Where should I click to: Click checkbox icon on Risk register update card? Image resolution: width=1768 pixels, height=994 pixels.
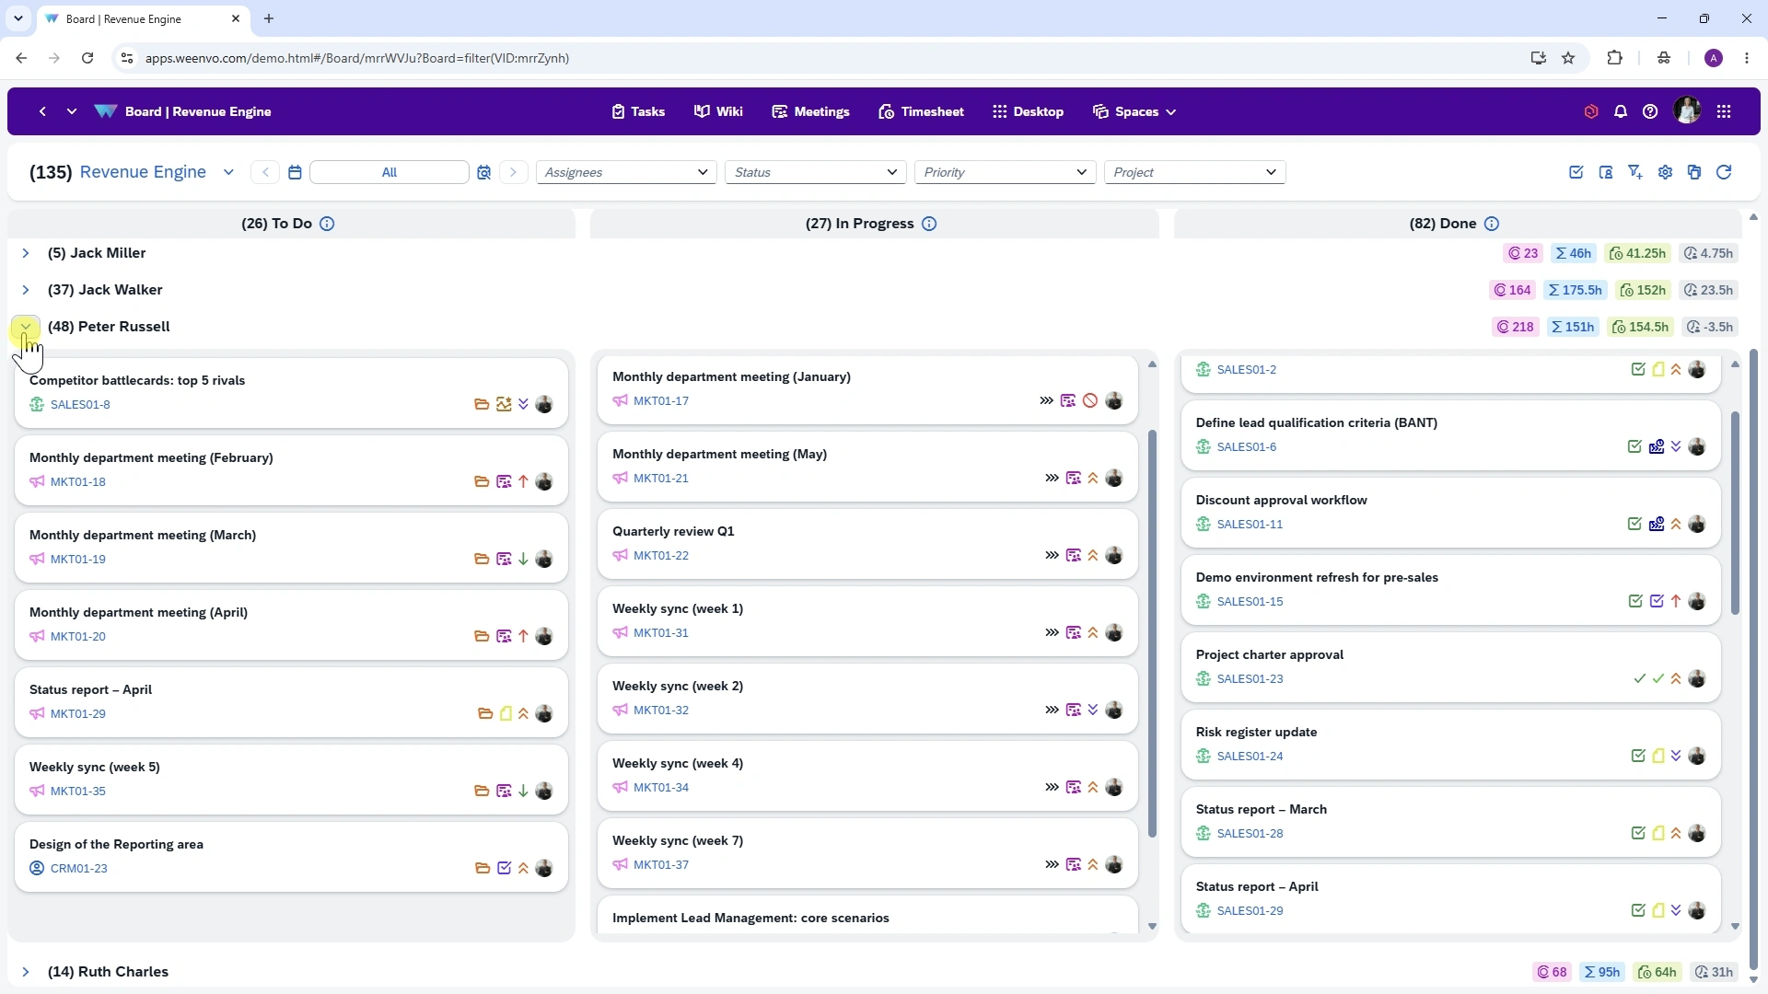point(1638,756)
